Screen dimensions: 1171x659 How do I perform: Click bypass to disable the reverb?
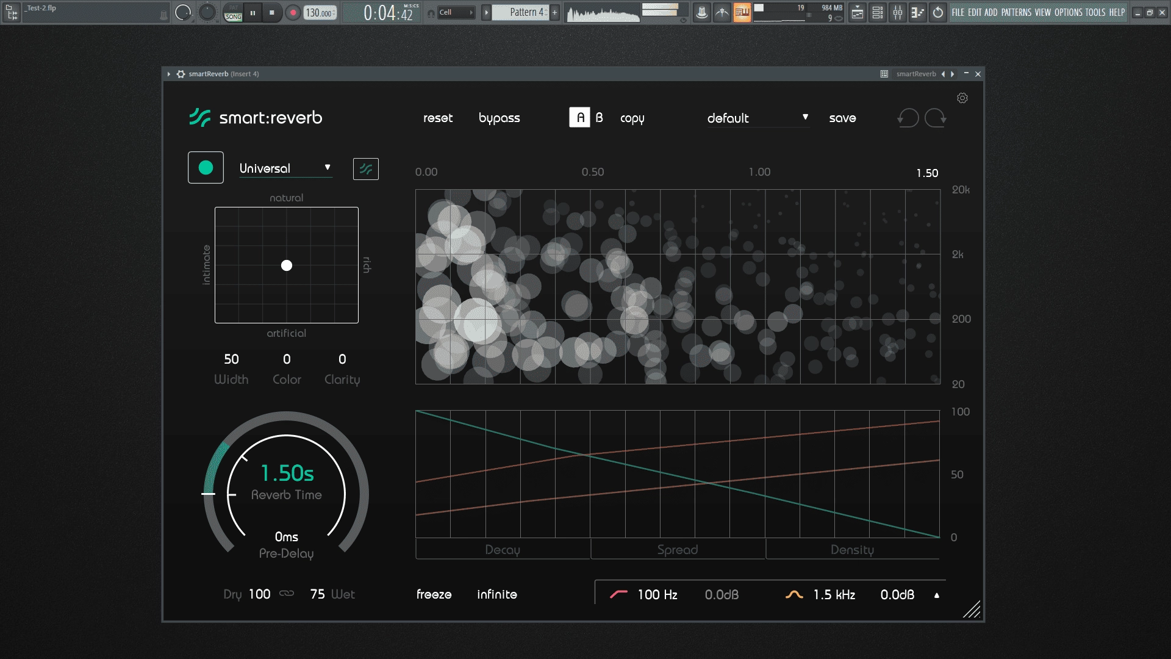click(x=500, y=118)
